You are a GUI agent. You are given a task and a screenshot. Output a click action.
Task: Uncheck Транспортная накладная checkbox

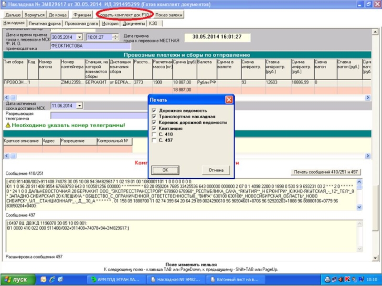pos(154,116)
